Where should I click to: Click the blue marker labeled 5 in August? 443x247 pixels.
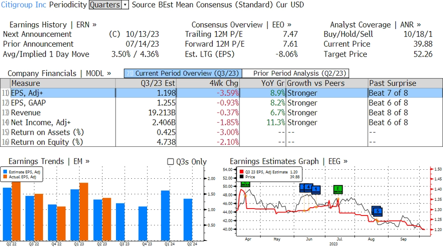378,211
